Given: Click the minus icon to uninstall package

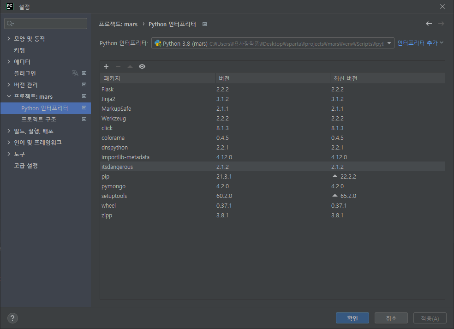Looking at the screenshot, I should click(x=118, y=66).
